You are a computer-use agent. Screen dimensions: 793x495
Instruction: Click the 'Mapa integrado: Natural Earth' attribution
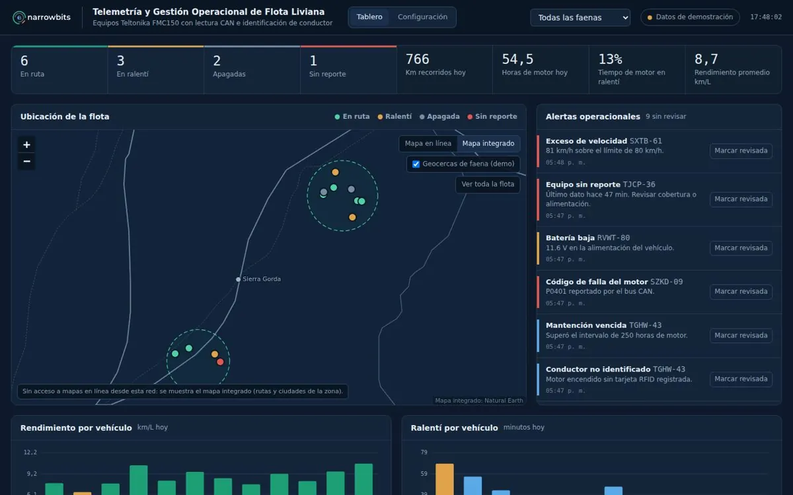click(x=479, y=401)
